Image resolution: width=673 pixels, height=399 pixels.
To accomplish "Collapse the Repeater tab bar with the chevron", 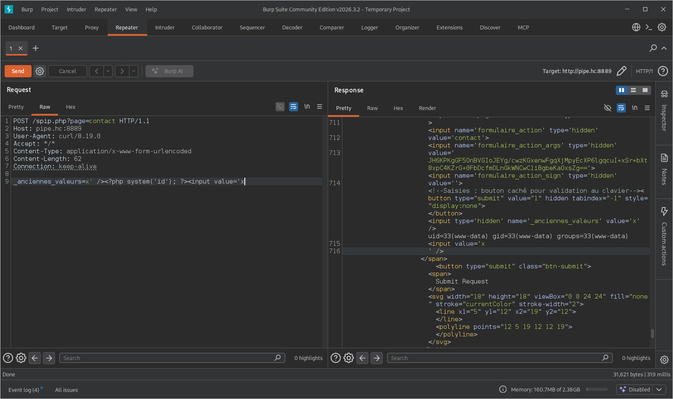I will [664, 48].
